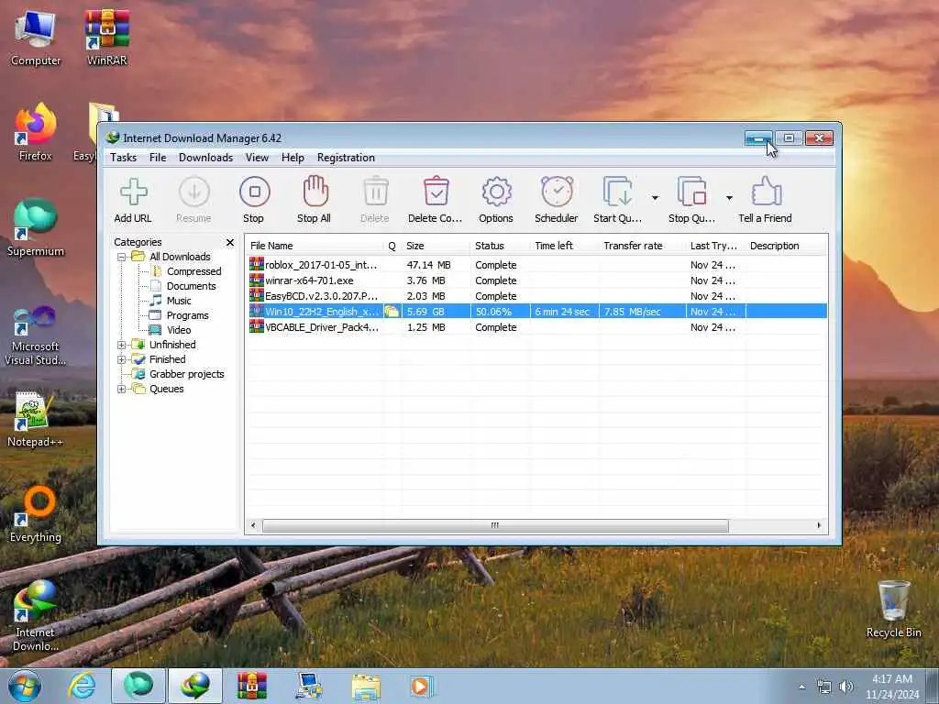Open Options gear icon

[496, 192]
